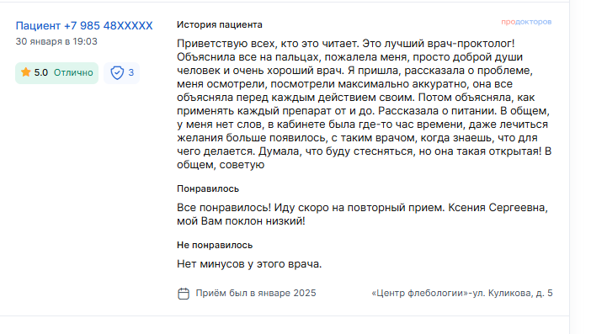Viewport: 607px width, 334px height.
Task: Click the Приём был в январе 2025 label
Action: coord(256,293)
